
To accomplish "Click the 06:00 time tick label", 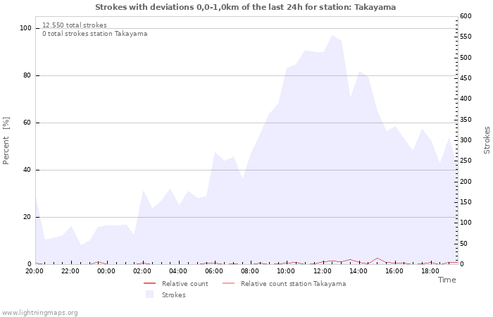I will coord(214,271).
